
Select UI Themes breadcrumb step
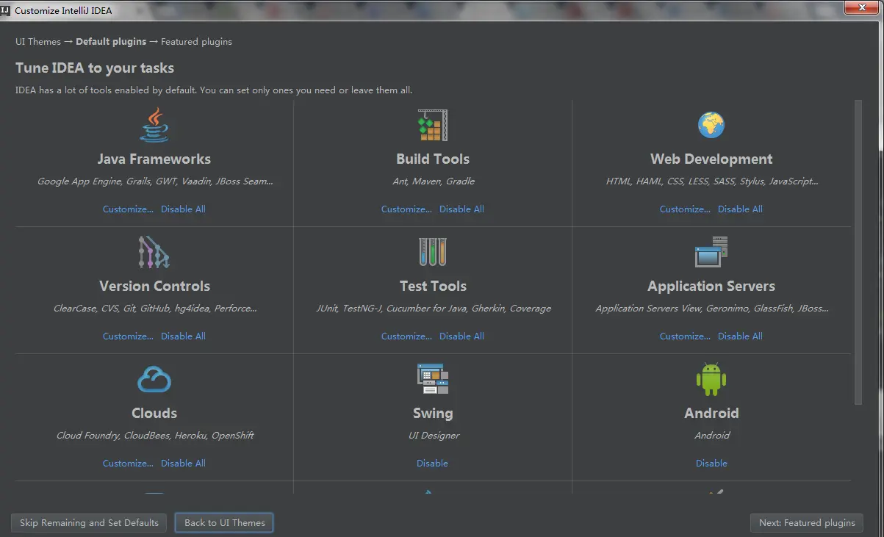point(38,42)
